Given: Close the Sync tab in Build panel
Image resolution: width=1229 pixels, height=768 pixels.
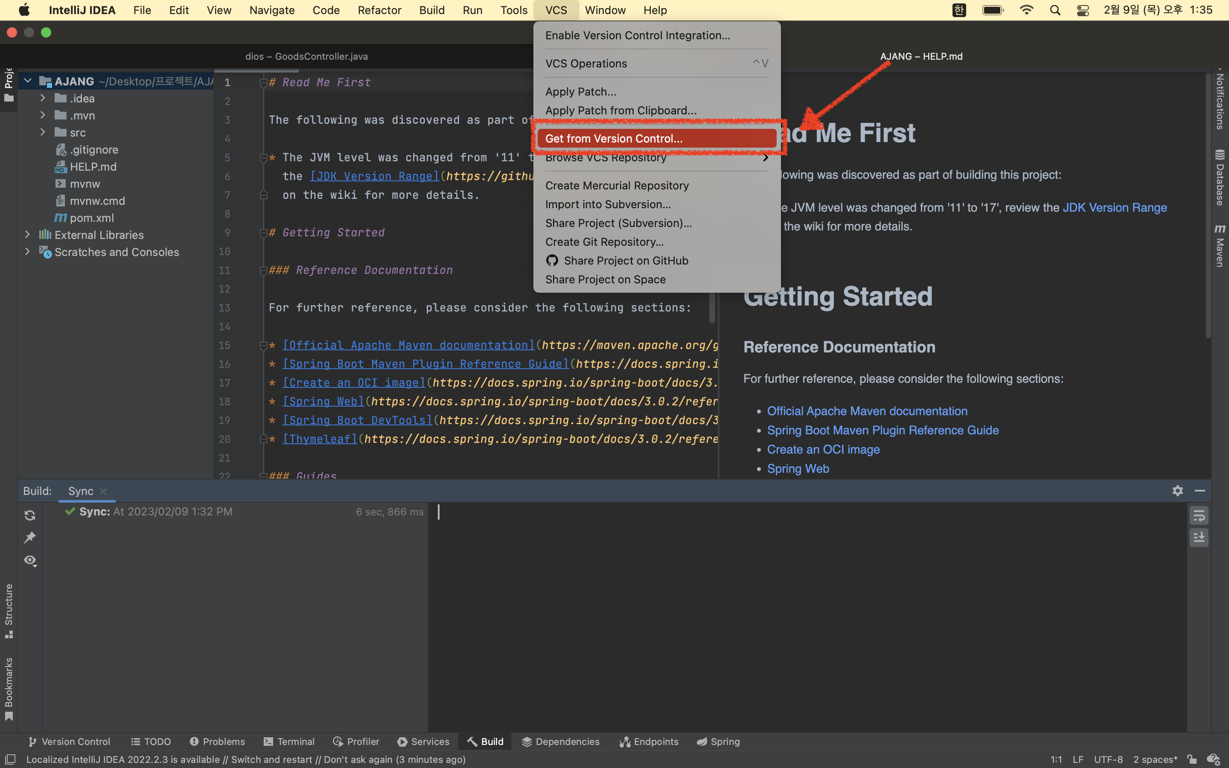Looking at the screenshot, I should pos(103,491).
